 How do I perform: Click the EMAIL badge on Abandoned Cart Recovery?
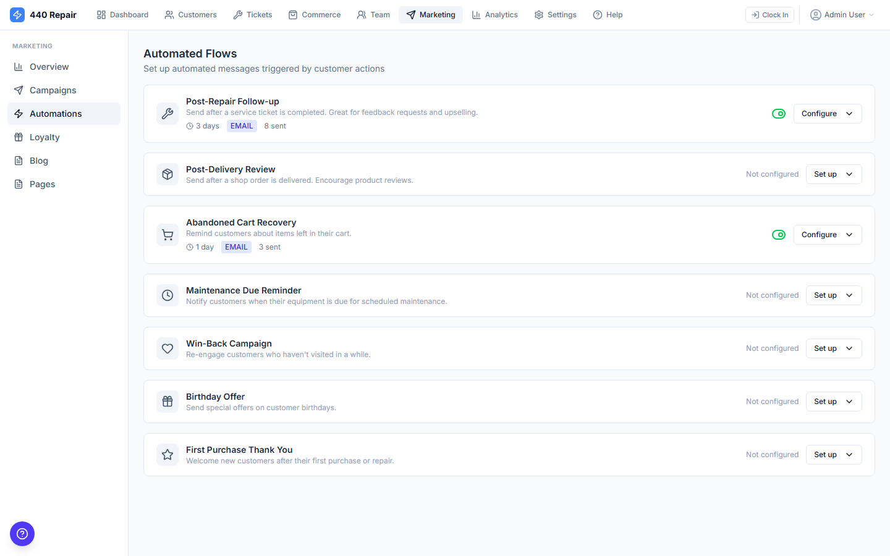tap(236, 246)
